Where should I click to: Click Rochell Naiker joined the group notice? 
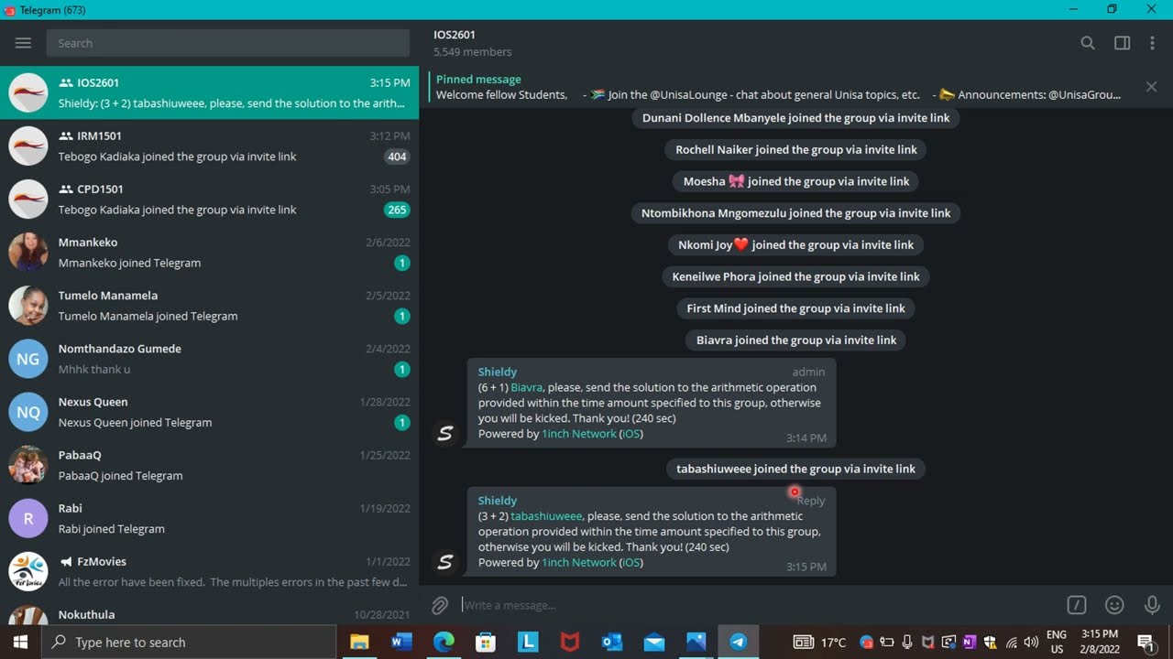pos(796,149)
